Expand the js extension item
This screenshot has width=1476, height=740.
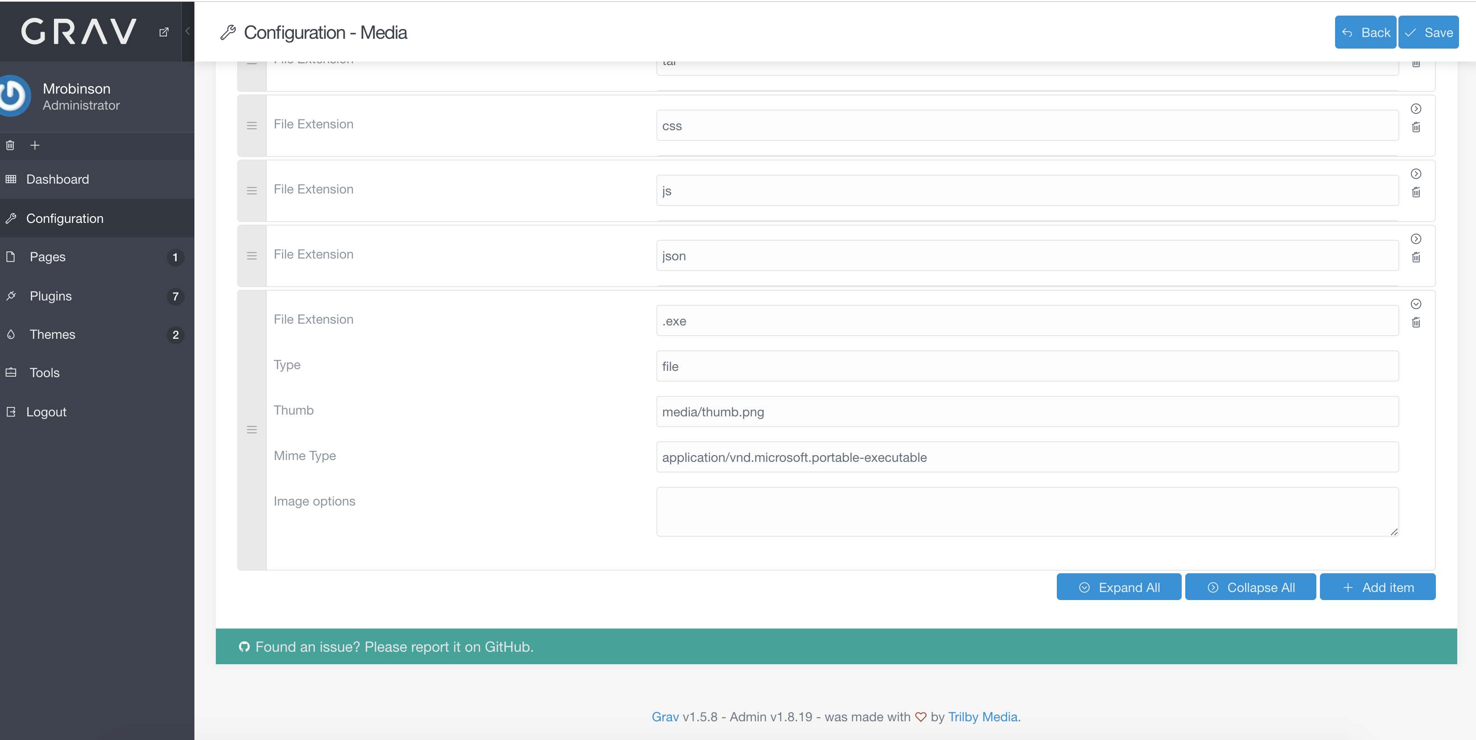[x=1416, y=173]
